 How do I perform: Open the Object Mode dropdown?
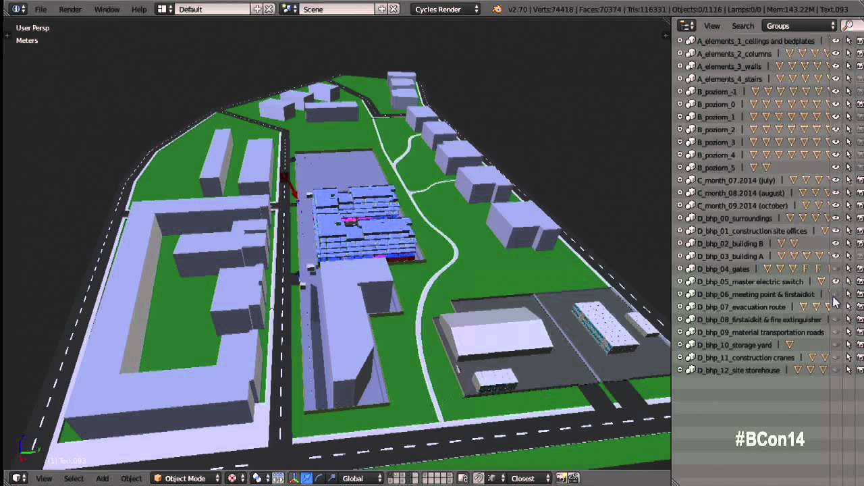click(186, 478)
